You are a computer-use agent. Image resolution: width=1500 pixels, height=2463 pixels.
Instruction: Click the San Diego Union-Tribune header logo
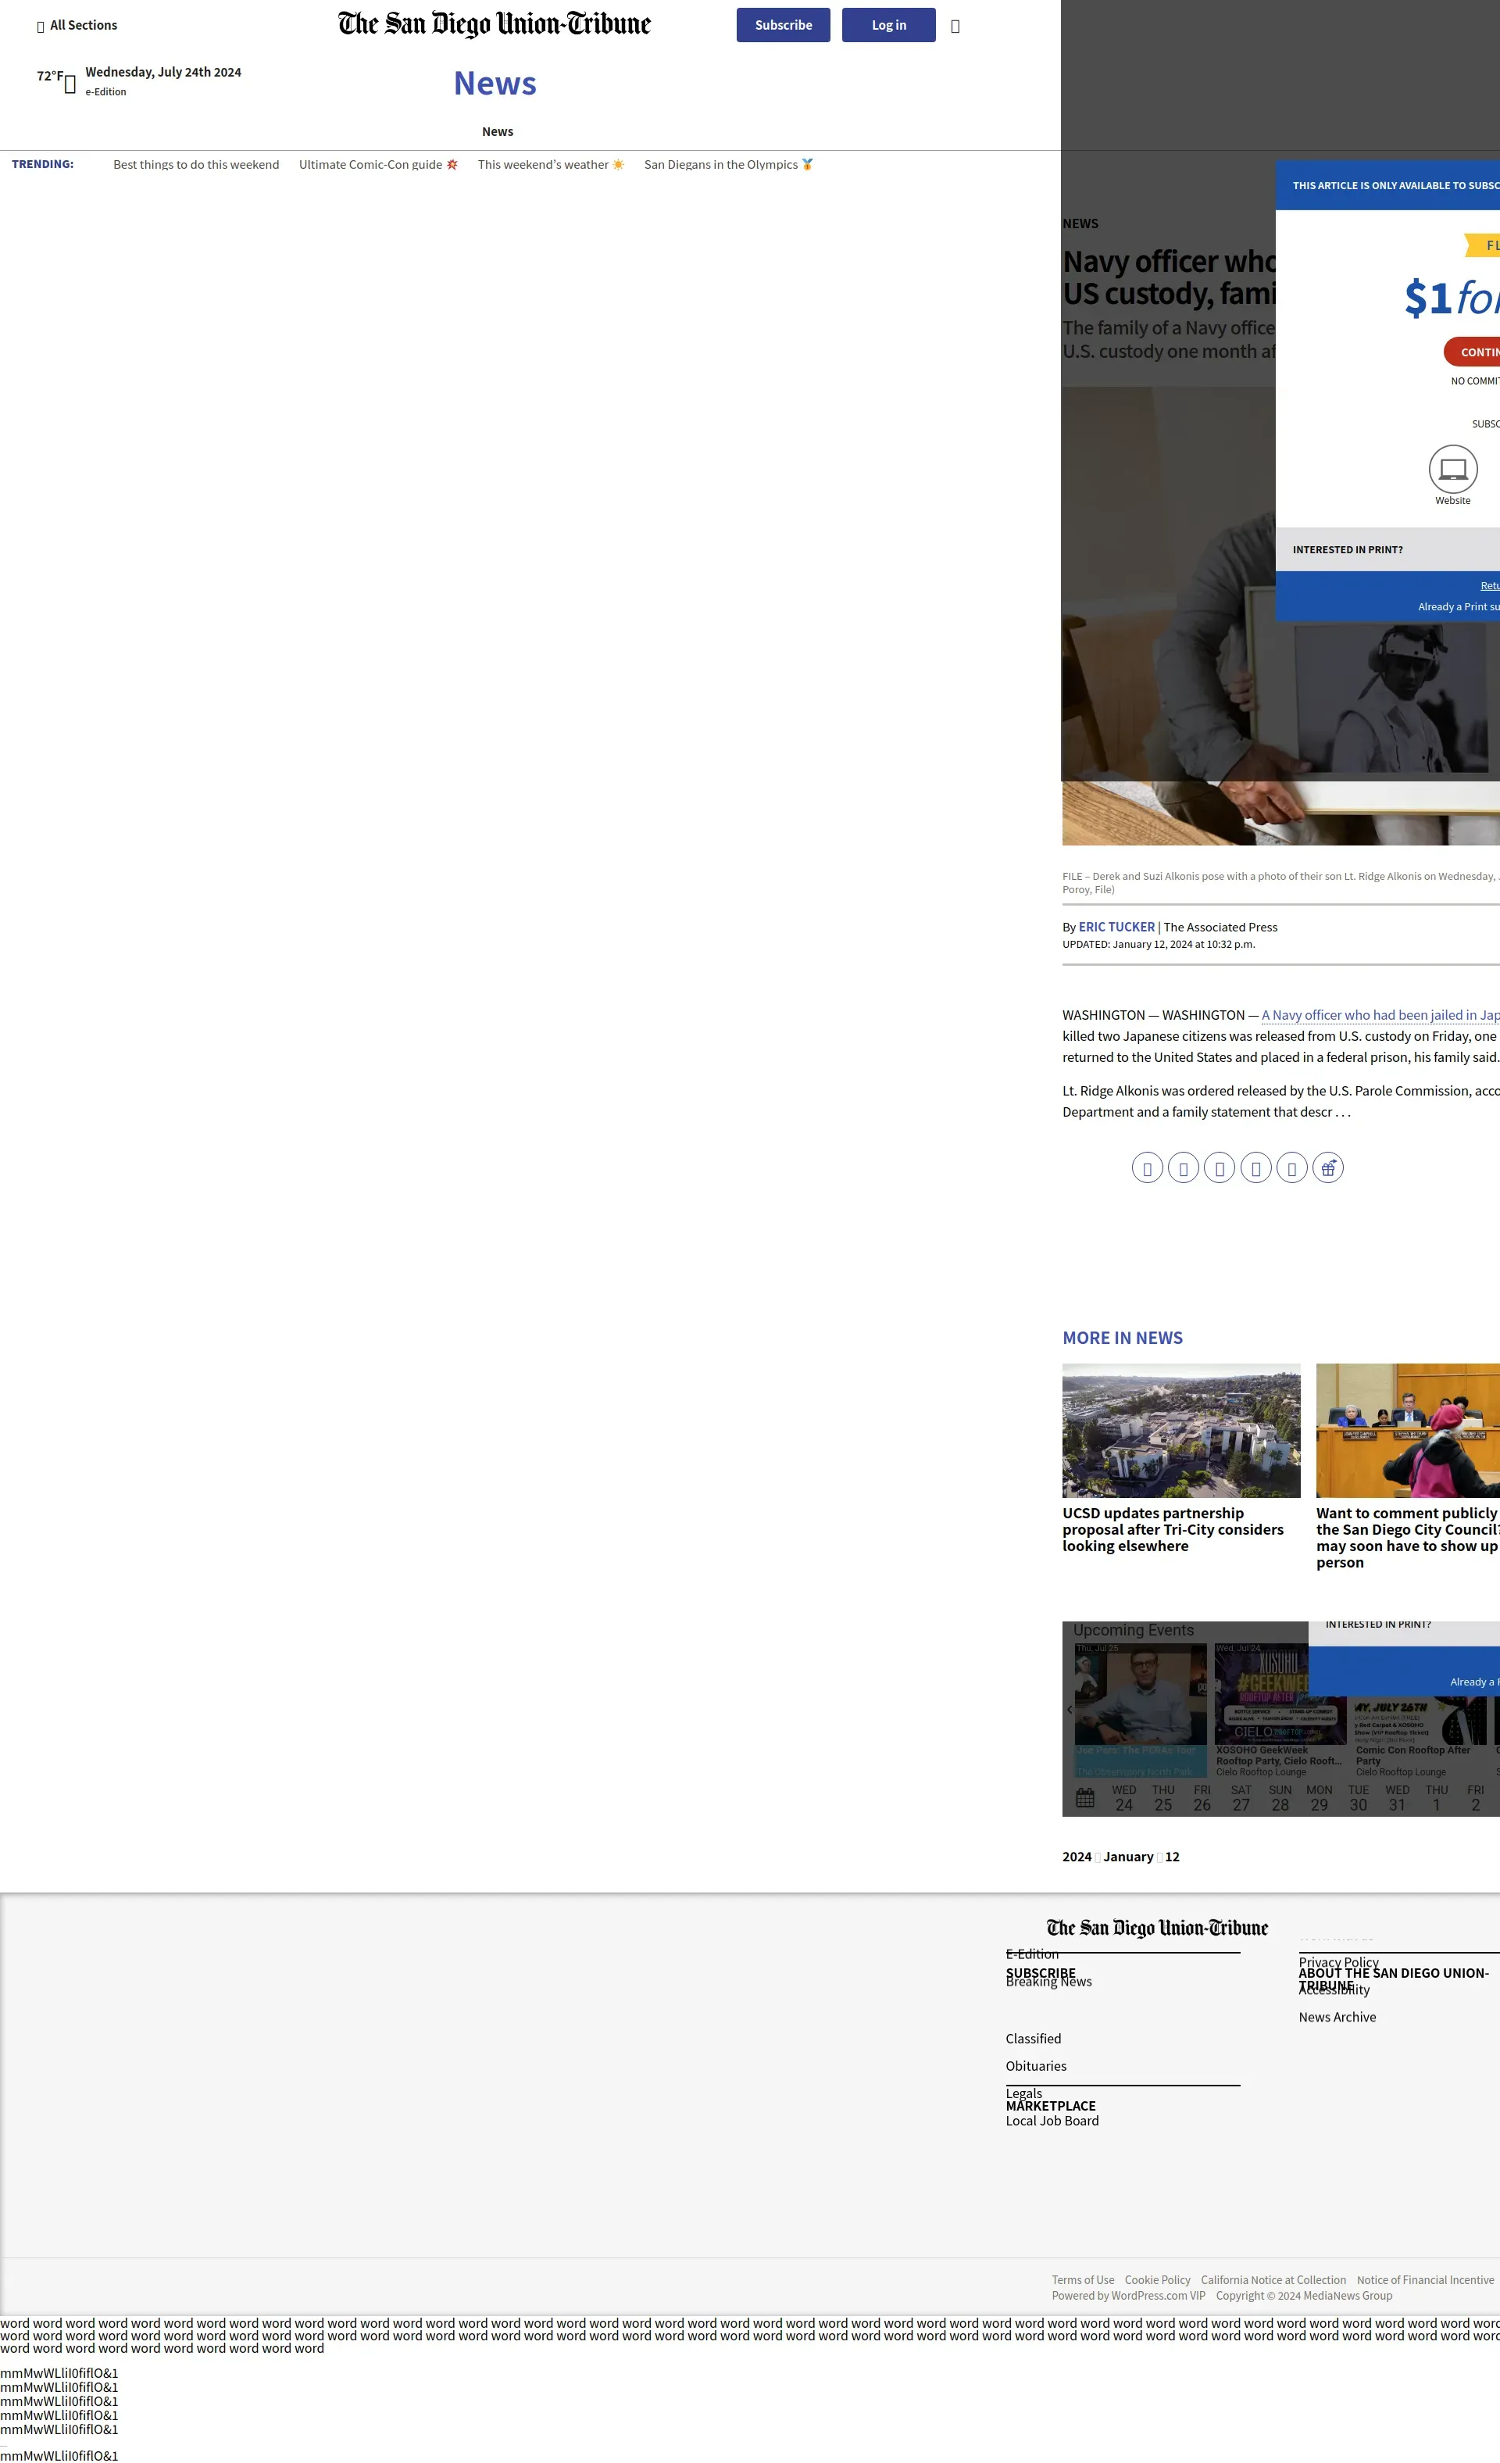[x=494, y=24]
